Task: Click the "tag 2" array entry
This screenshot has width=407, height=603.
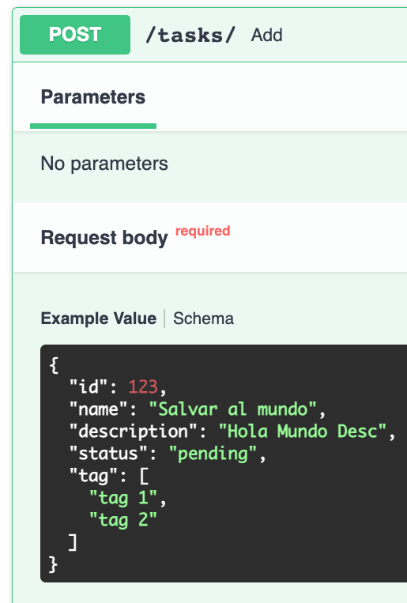Action: (x=123, y=520)
